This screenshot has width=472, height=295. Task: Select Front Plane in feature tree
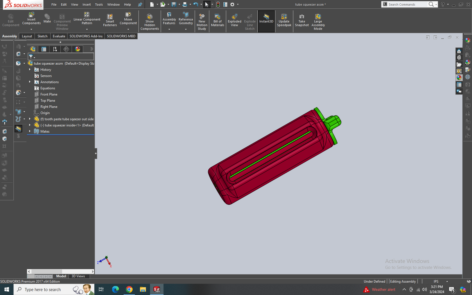tap(49, 94)
